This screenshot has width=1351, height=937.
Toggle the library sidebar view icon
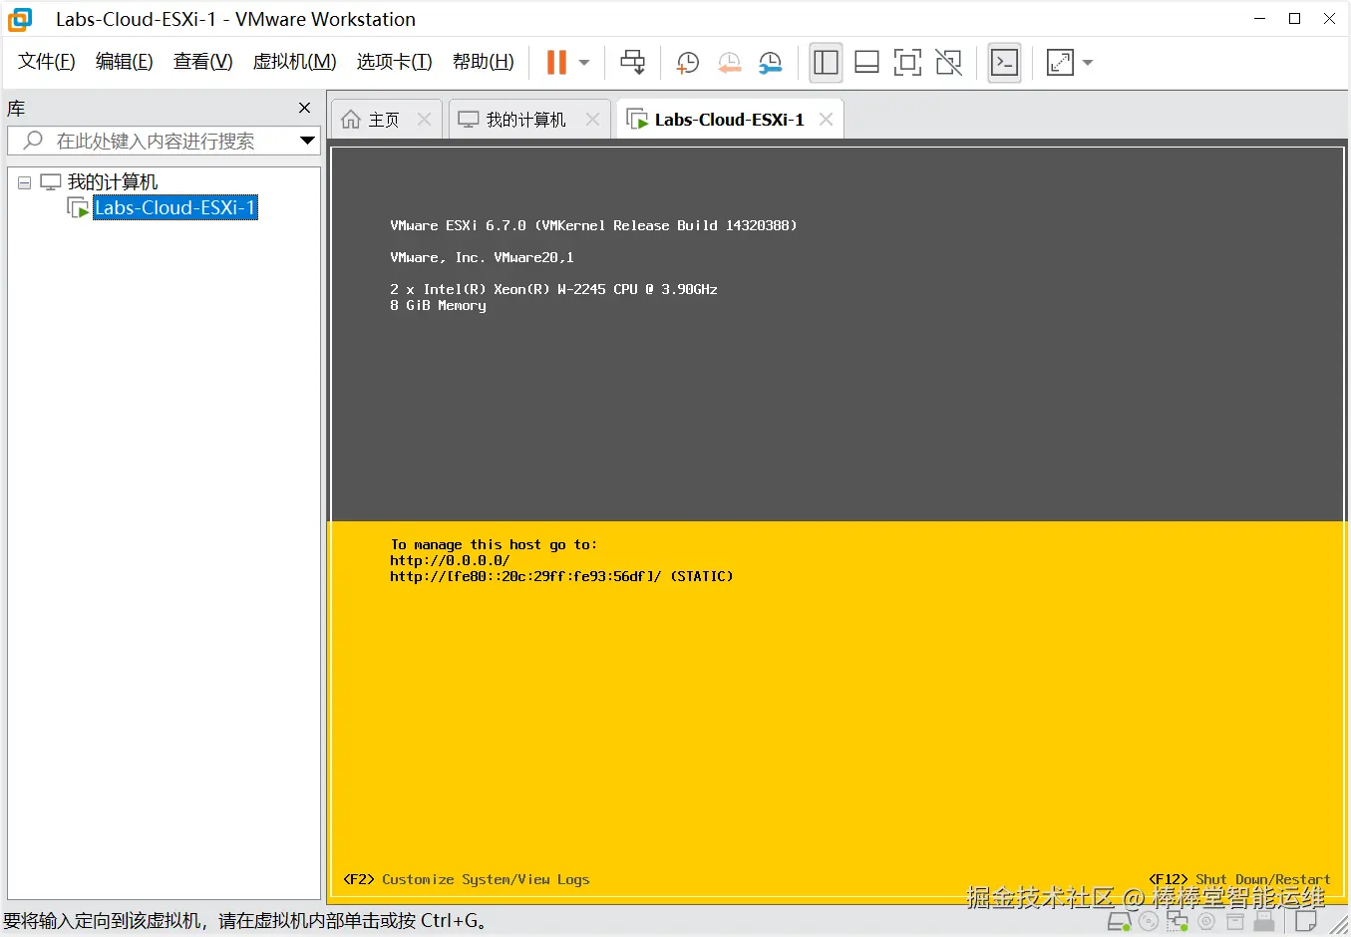826,63
